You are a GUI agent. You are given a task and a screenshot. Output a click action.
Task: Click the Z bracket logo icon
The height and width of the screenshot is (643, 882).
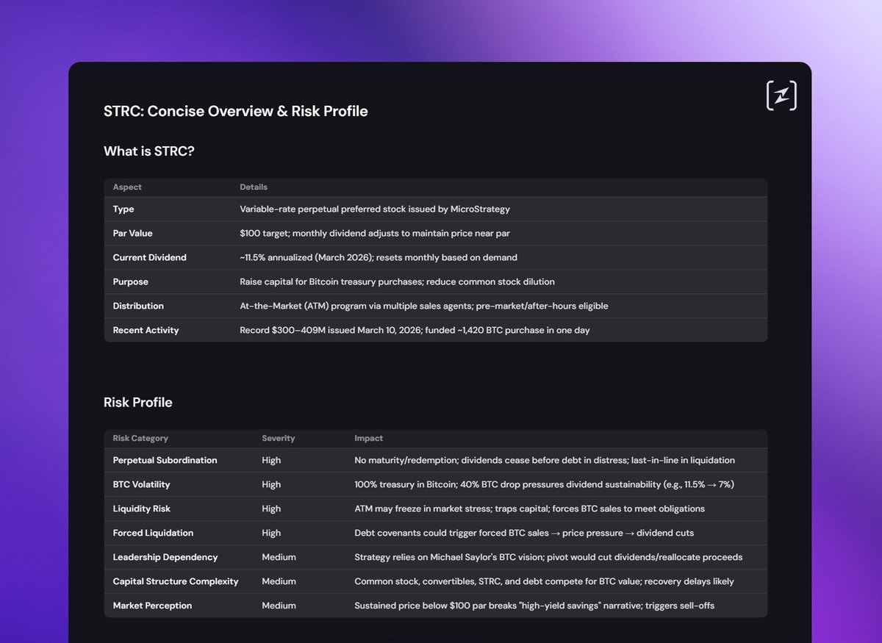click(x=781, y=96)
